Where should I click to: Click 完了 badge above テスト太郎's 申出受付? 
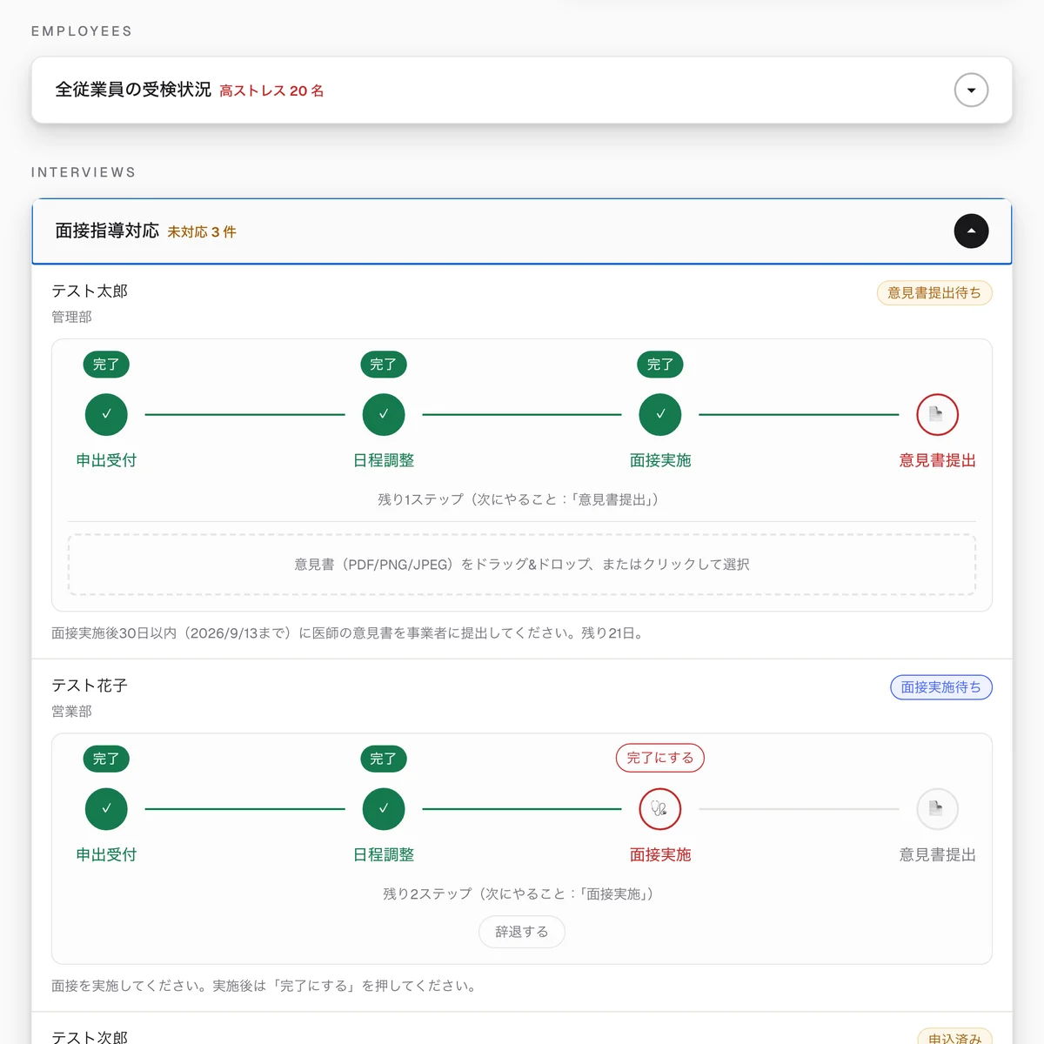(x=106, y=365)
